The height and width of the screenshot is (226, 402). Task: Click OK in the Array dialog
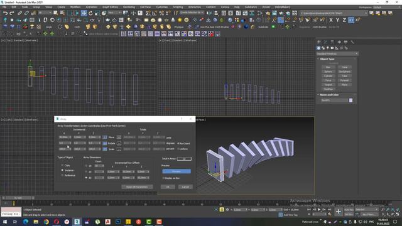168,187
